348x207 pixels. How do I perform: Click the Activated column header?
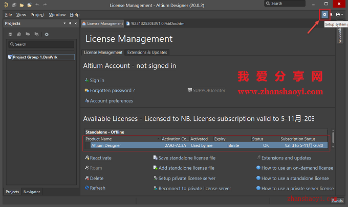click(201, 139)
